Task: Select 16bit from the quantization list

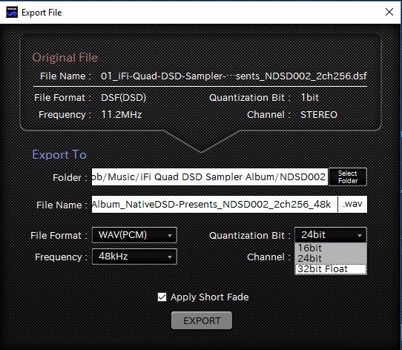Action: click(331, 248)
